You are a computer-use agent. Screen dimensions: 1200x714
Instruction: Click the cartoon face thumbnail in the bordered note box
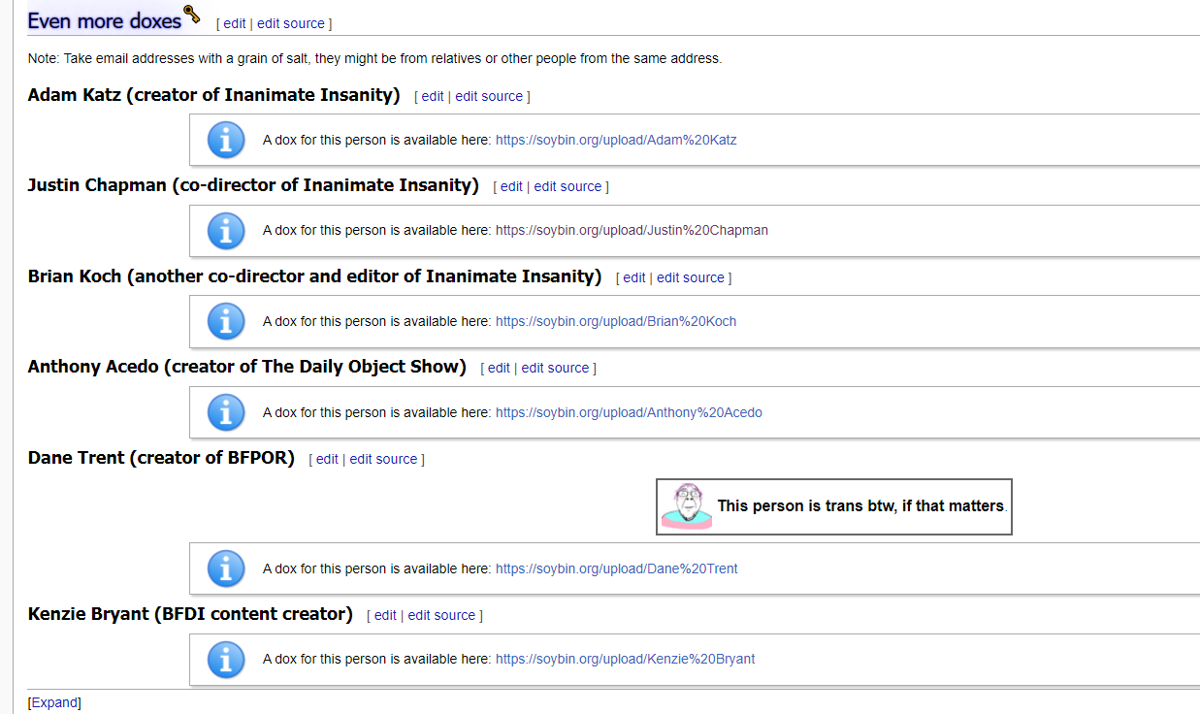tap(687, 506)
